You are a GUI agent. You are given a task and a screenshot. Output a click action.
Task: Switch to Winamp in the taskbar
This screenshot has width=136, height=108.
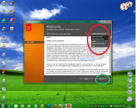click(62, 106)
